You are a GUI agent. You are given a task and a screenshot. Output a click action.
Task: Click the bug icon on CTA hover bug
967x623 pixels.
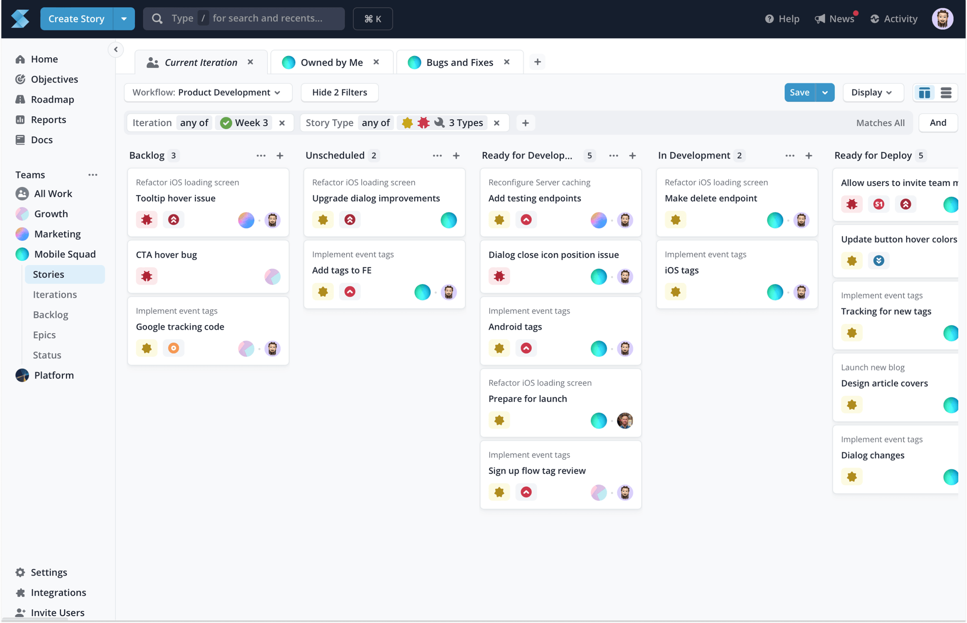pyautogui.click(x=147, y=276)
